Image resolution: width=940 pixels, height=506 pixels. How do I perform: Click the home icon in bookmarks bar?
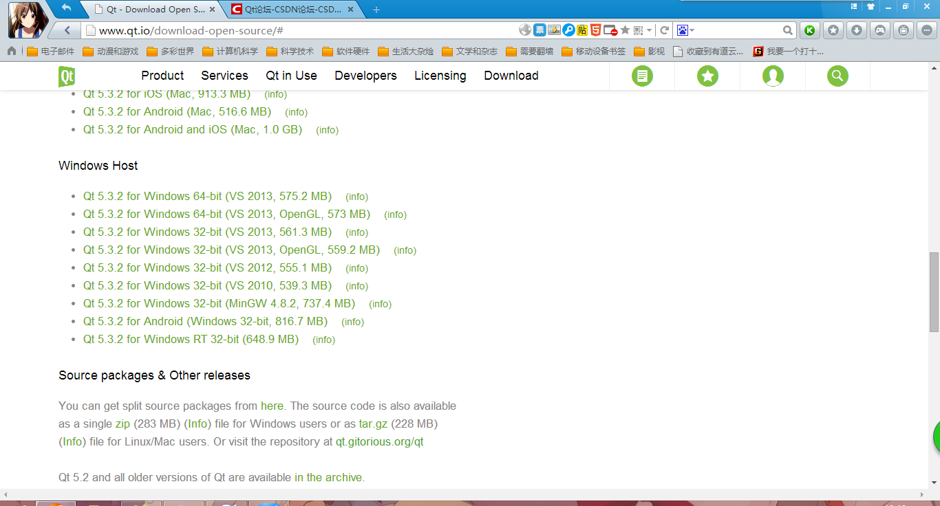point(12,51)
